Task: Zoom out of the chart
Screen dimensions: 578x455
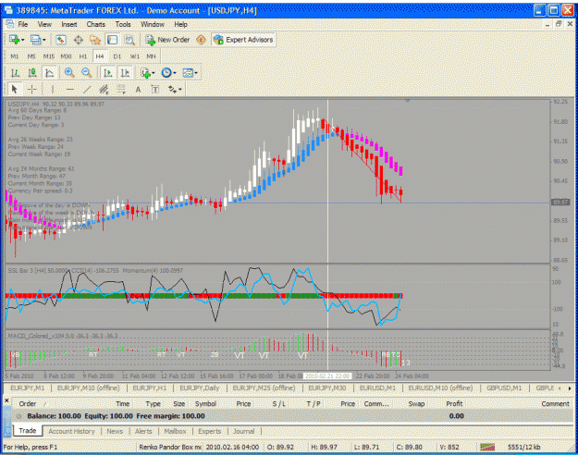Action: point(87,73)
